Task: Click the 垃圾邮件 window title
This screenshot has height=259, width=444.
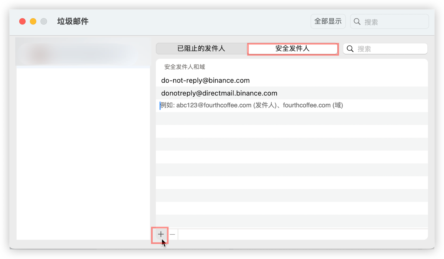Action: coord(73,21)
